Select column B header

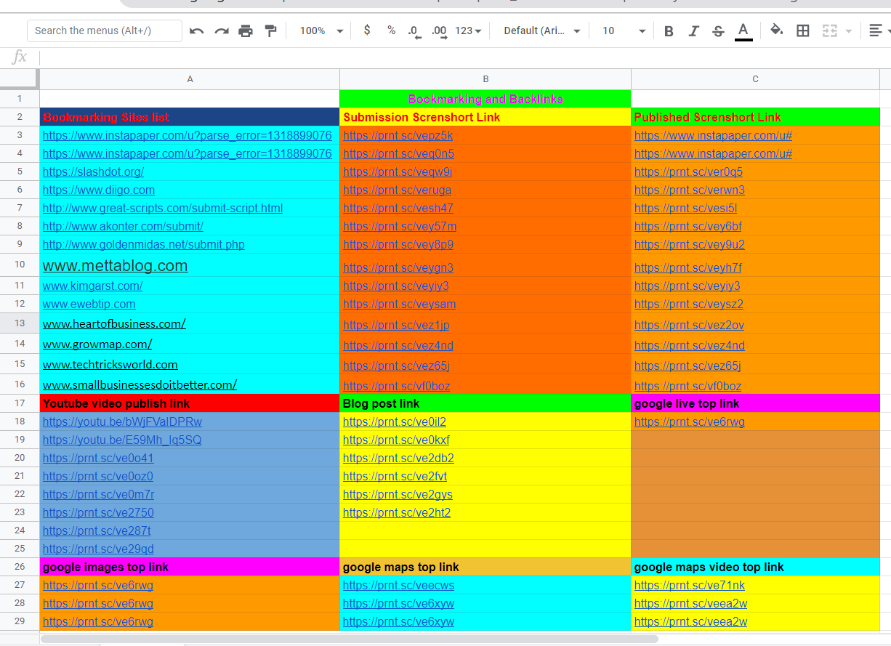tap(485, 79)
